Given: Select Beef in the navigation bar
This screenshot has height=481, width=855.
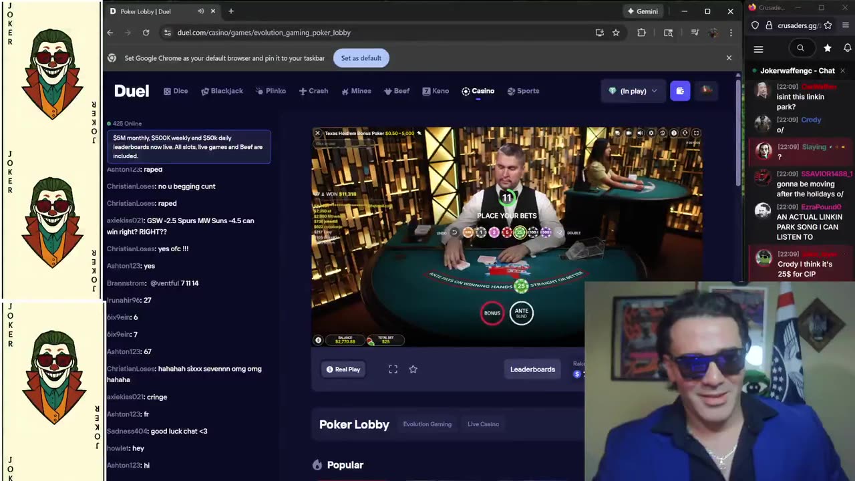Looking at the screenshot, I should [x=397, y=91].
